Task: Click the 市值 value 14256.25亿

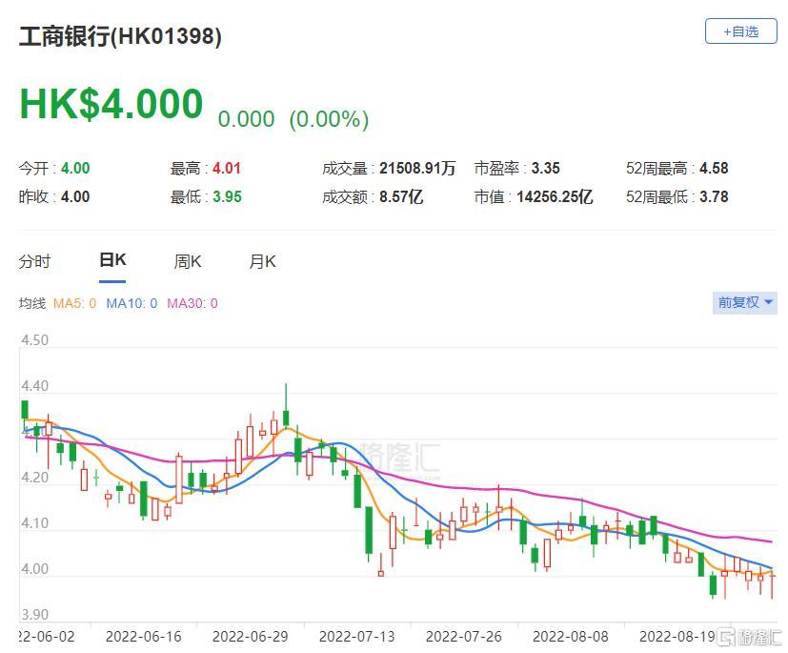Action: [555, 196]
